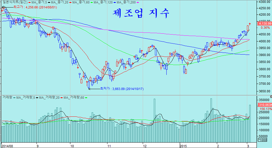This screenshot has height=148, width=272.
Task: Select the MA_종가,5 legend entry
Action: (39, 2)
